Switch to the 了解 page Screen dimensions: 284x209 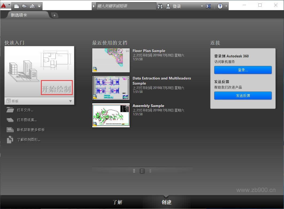[117, 202]
